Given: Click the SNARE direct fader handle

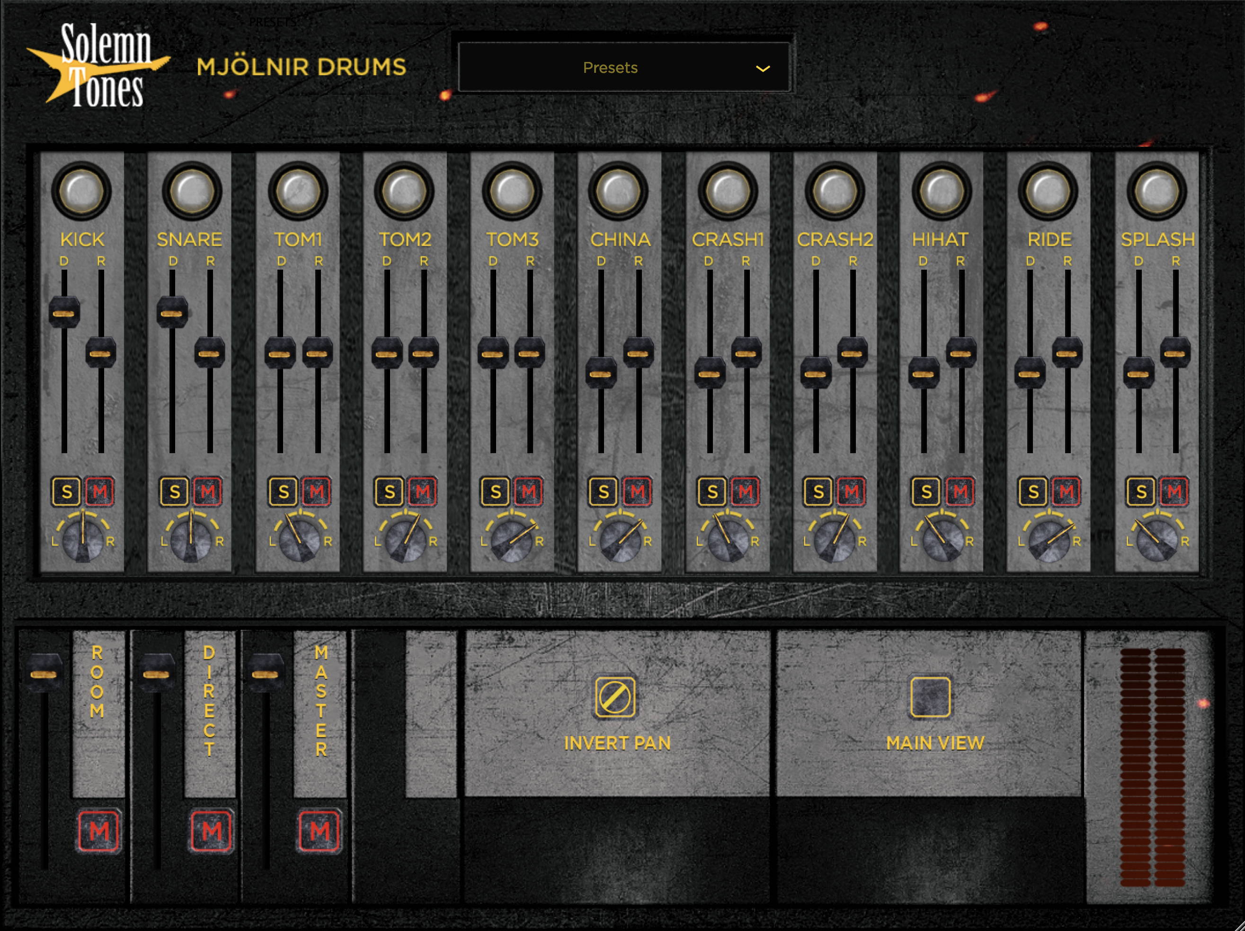Looking at the screenshot, I should click(x=172, y=312).
